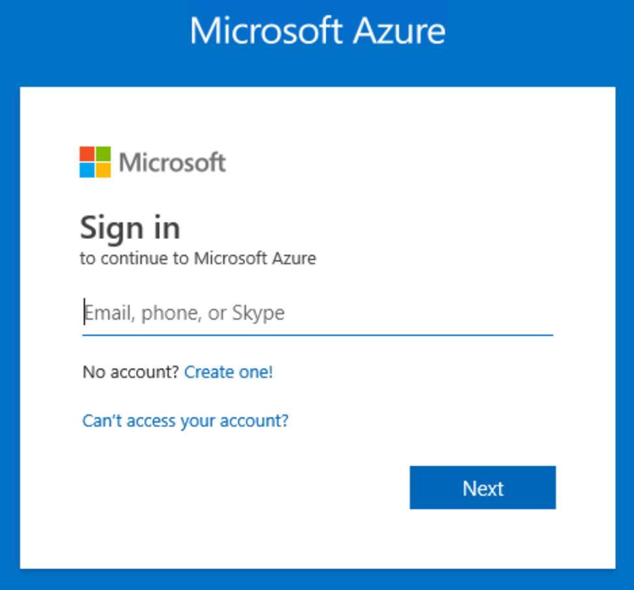Click the text cursor in email field

click(x=85, y=312)
